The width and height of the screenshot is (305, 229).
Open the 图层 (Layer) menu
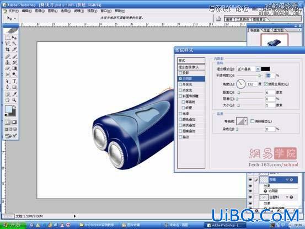pyautogui.click(x=53, y=11)
